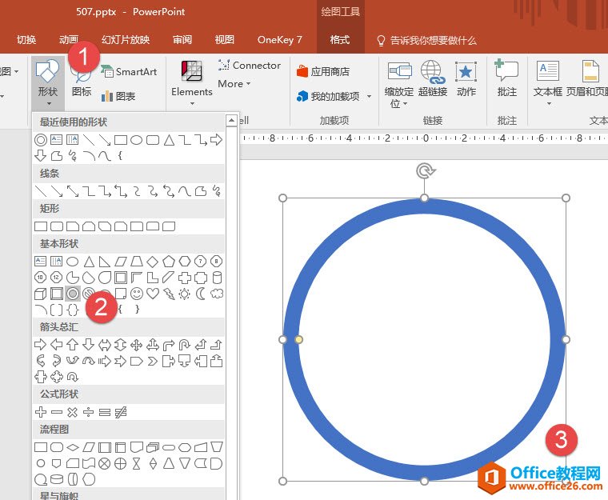
Task: Select the donut shape in basic shapes
Action: point(73,294)
